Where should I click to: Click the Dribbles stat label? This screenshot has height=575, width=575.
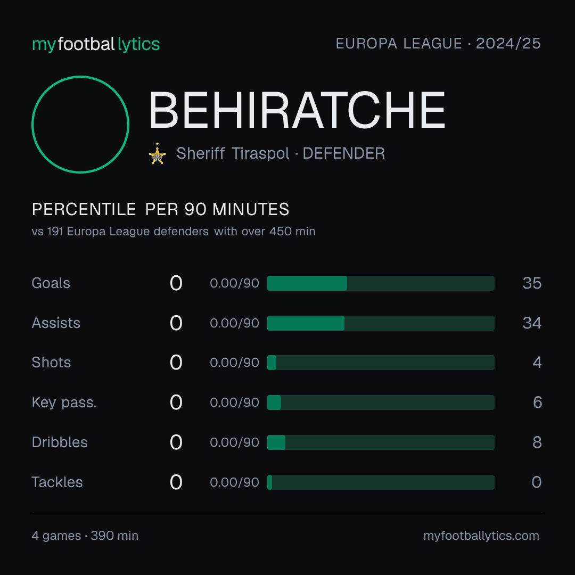pyautogui.click(x=60, y=442)
